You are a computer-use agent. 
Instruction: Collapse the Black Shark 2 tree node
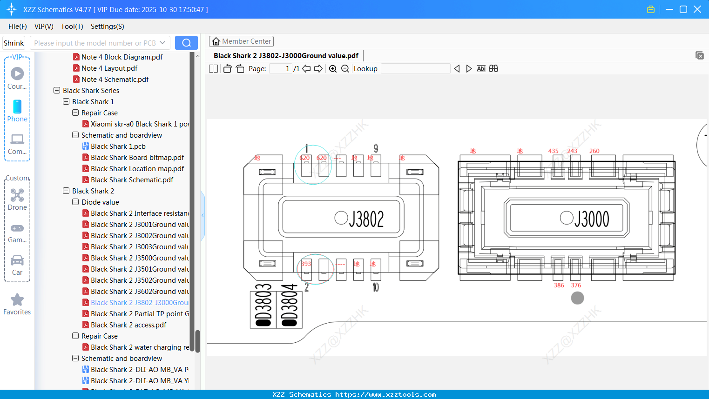(x=66, y=191)
